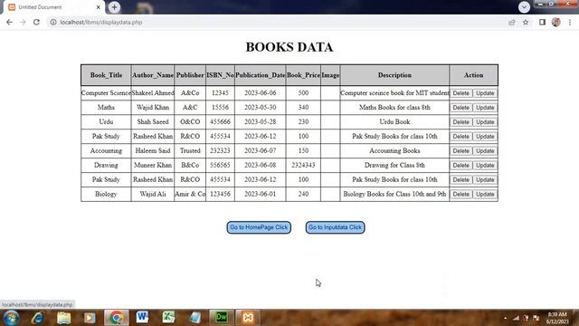The width and height of the screenshot is (579, 326).
Task: Update the Drawing book row
Action: pyautogui.click(x=485, y=165)
